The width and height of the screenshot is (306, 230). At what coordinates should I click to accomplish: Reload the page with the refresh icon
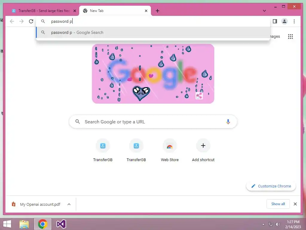(31, 21)
